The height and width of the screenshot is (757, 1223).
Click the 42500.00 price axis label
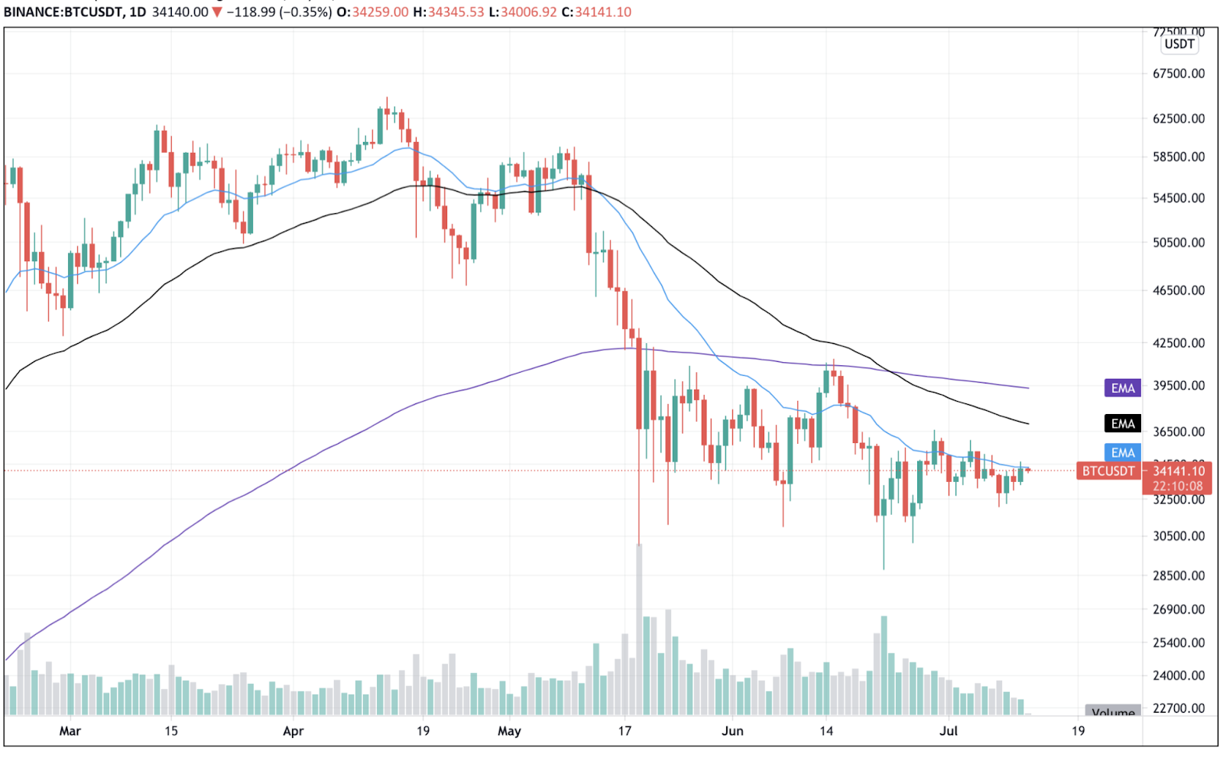click(1179, 343)
